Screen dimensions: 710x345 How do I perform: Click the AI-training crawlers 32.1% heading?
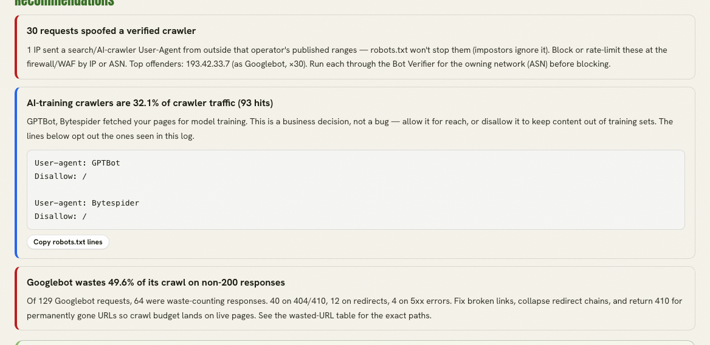[x=150, y=103]
